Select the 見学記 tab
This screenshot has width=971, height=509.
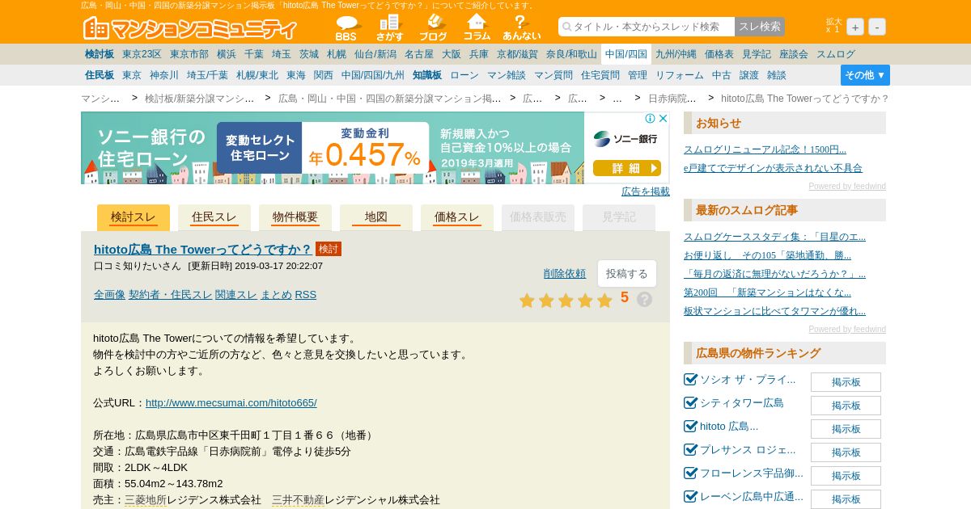click(x=619, y=217)
